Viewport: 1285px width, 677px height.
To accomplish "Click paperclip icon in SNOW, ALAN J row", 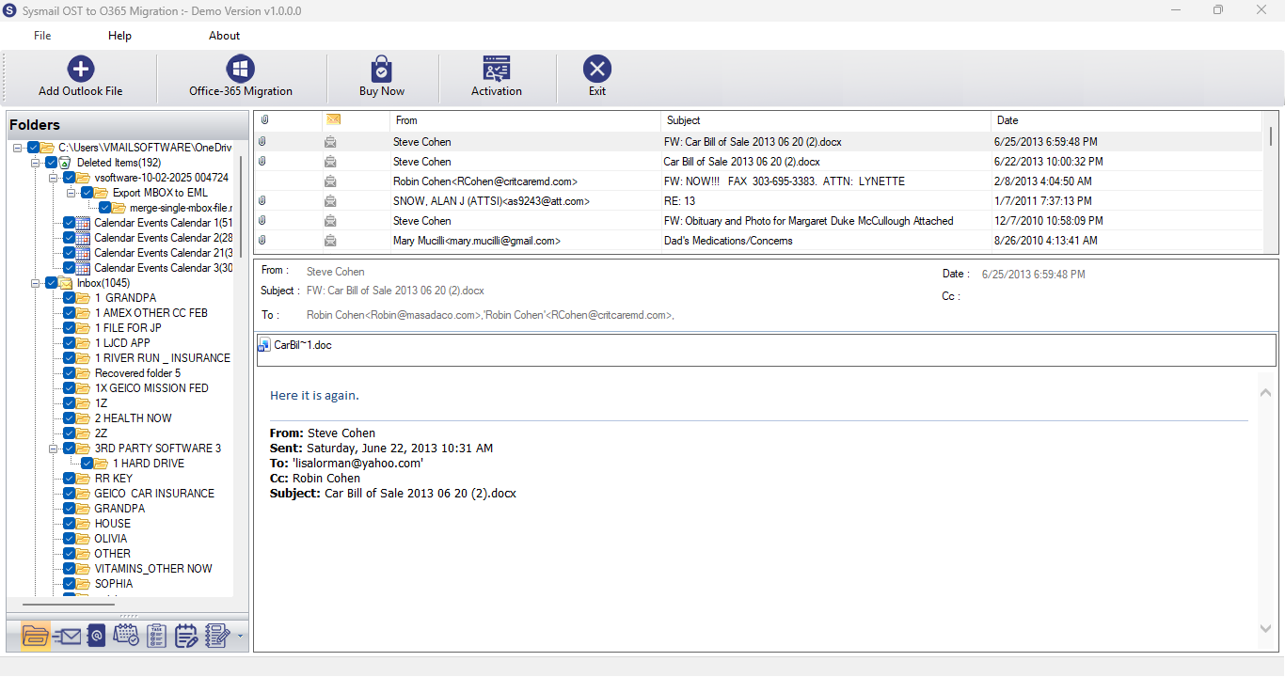I will [262, 201].
